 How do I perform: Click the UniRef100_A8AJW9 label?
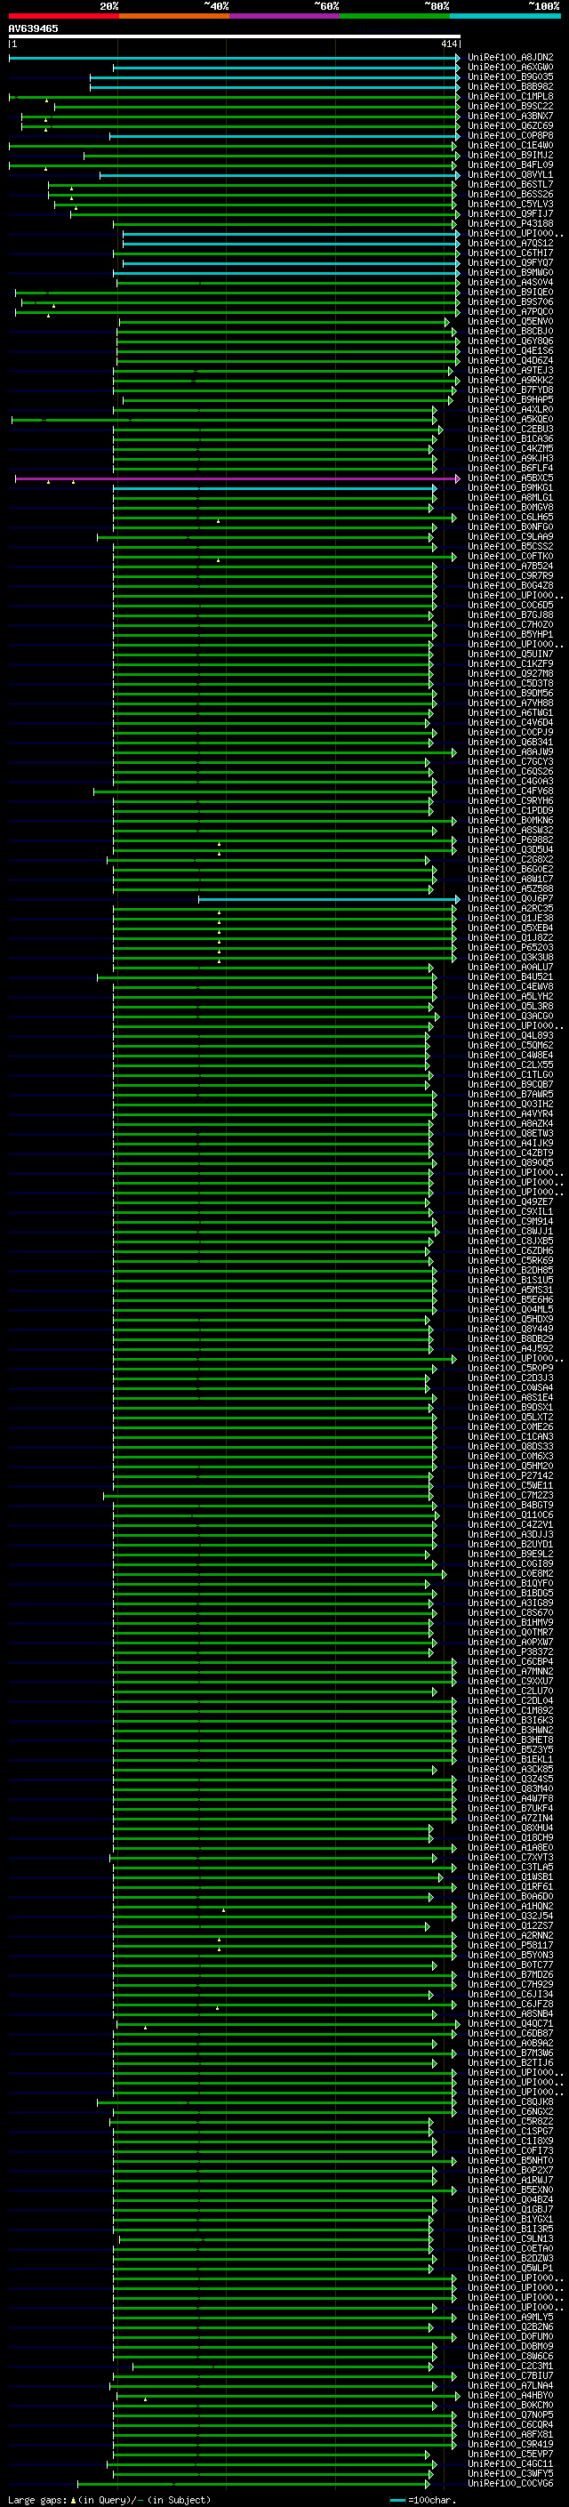point(510,752)
